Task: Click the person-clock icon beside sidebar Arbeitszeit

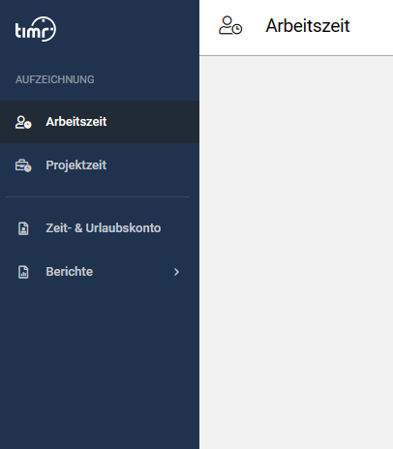Action: [x=23, y=122]
